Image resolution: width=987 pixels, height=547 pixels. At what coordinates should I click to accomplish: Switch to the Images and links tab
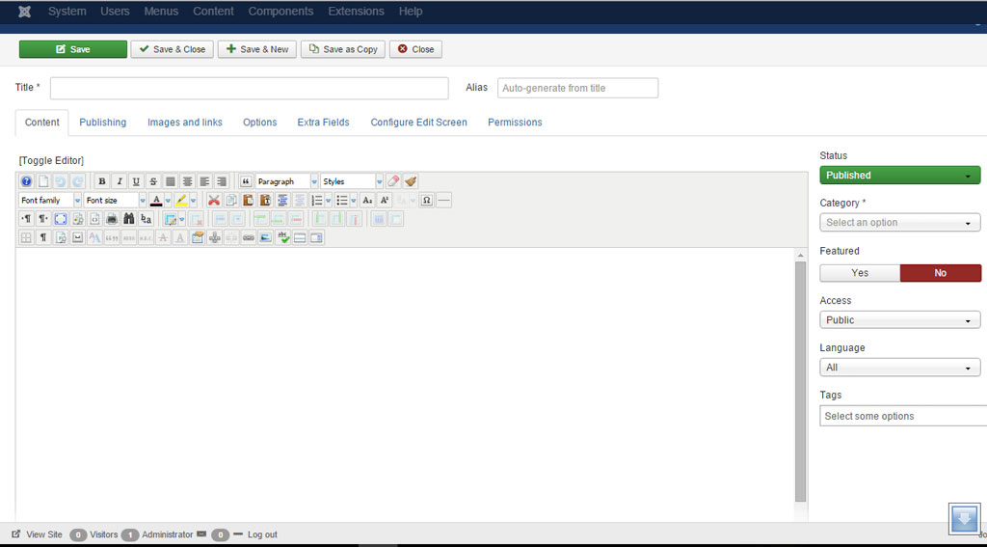[185, 123]
